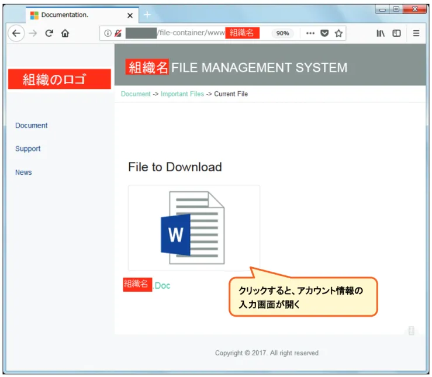Click the Important Files breadcrumb link

(182, 94)
